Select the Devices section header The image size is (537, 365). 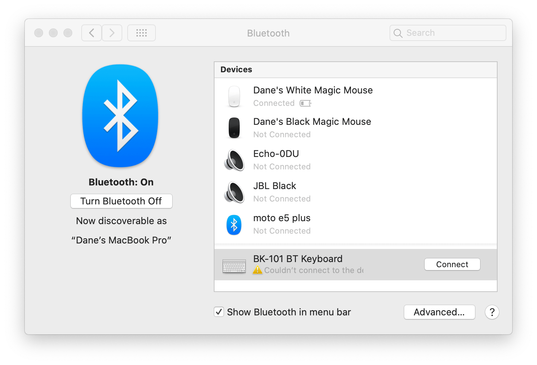236,69
